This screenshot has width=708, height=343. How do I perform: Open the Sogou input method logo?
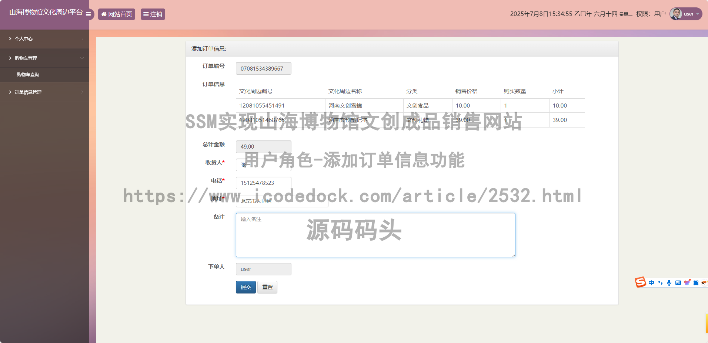coord(640,282)
